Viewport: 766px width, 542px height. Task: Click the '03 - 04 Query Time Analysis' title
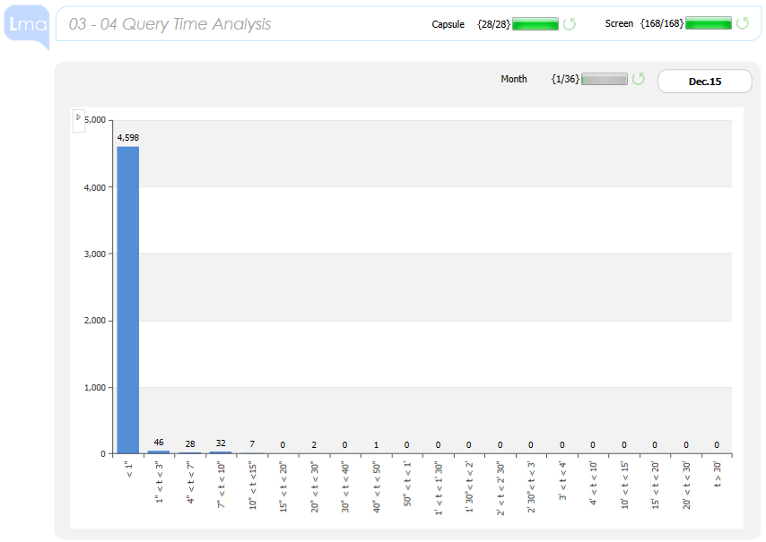(x=170, y=24)
